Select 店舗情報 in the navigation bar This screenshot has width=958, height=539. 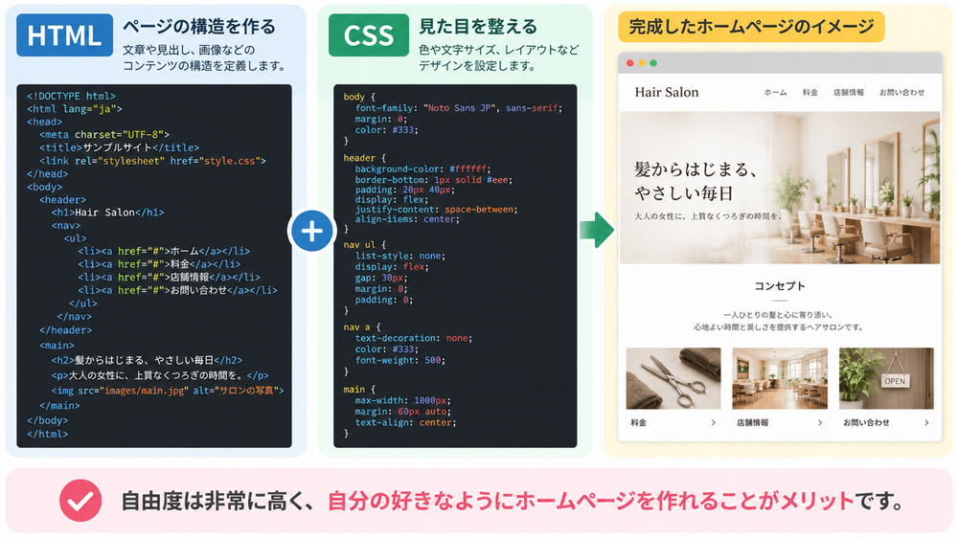click(x=849, y=93)
